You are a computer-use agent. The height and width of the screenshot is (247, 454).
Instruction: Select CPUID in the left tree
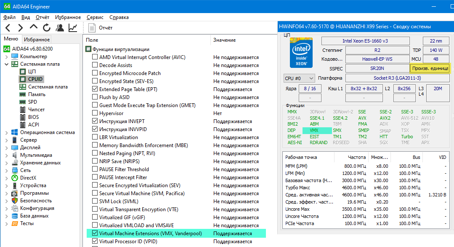(x=36, y=79)
